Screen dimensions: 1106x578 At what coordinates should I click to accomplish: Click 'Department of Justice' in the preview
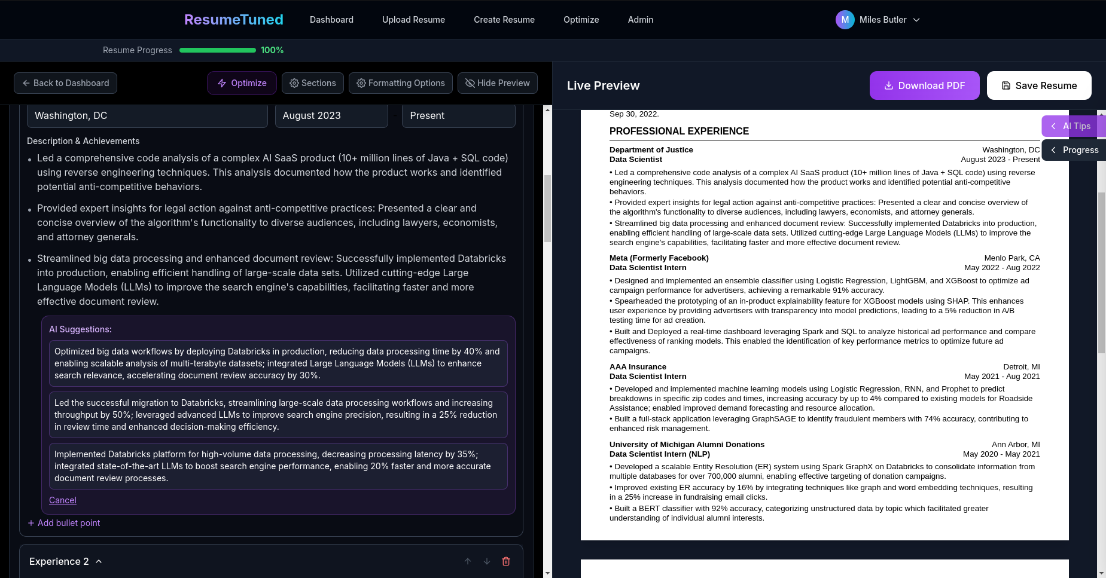(x=651, y=150)
